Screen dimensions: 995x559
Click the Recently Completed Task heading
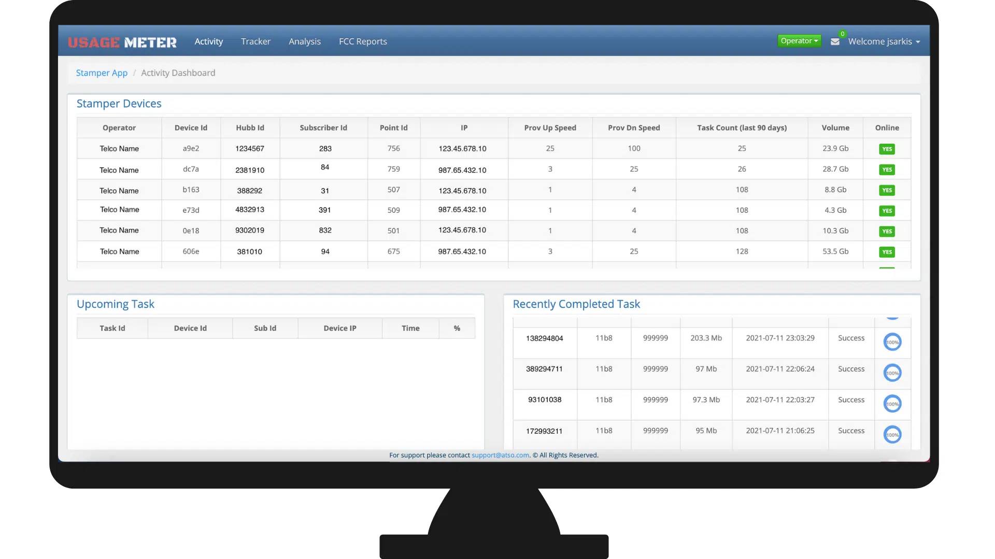tap(576, 304)
